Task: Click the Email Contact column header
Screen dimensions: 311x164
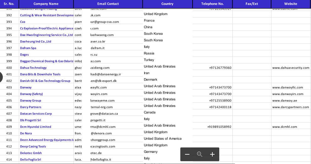Action: click(108, 4)
